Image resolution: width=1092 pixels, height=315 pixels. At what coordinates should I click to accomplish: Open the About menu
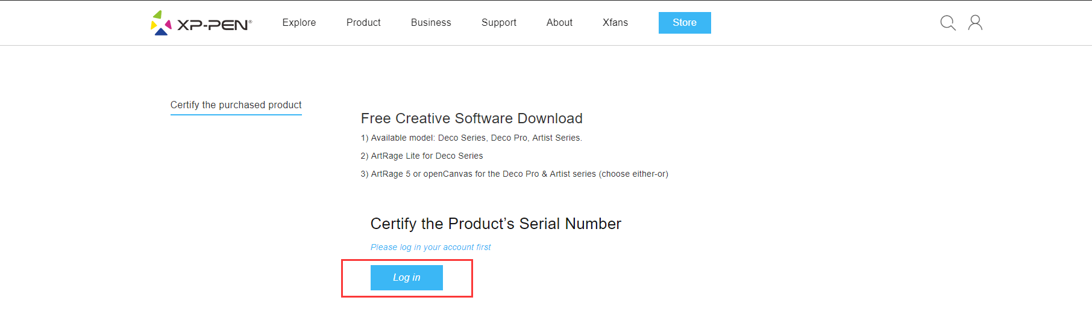click(x=559, y=23)
